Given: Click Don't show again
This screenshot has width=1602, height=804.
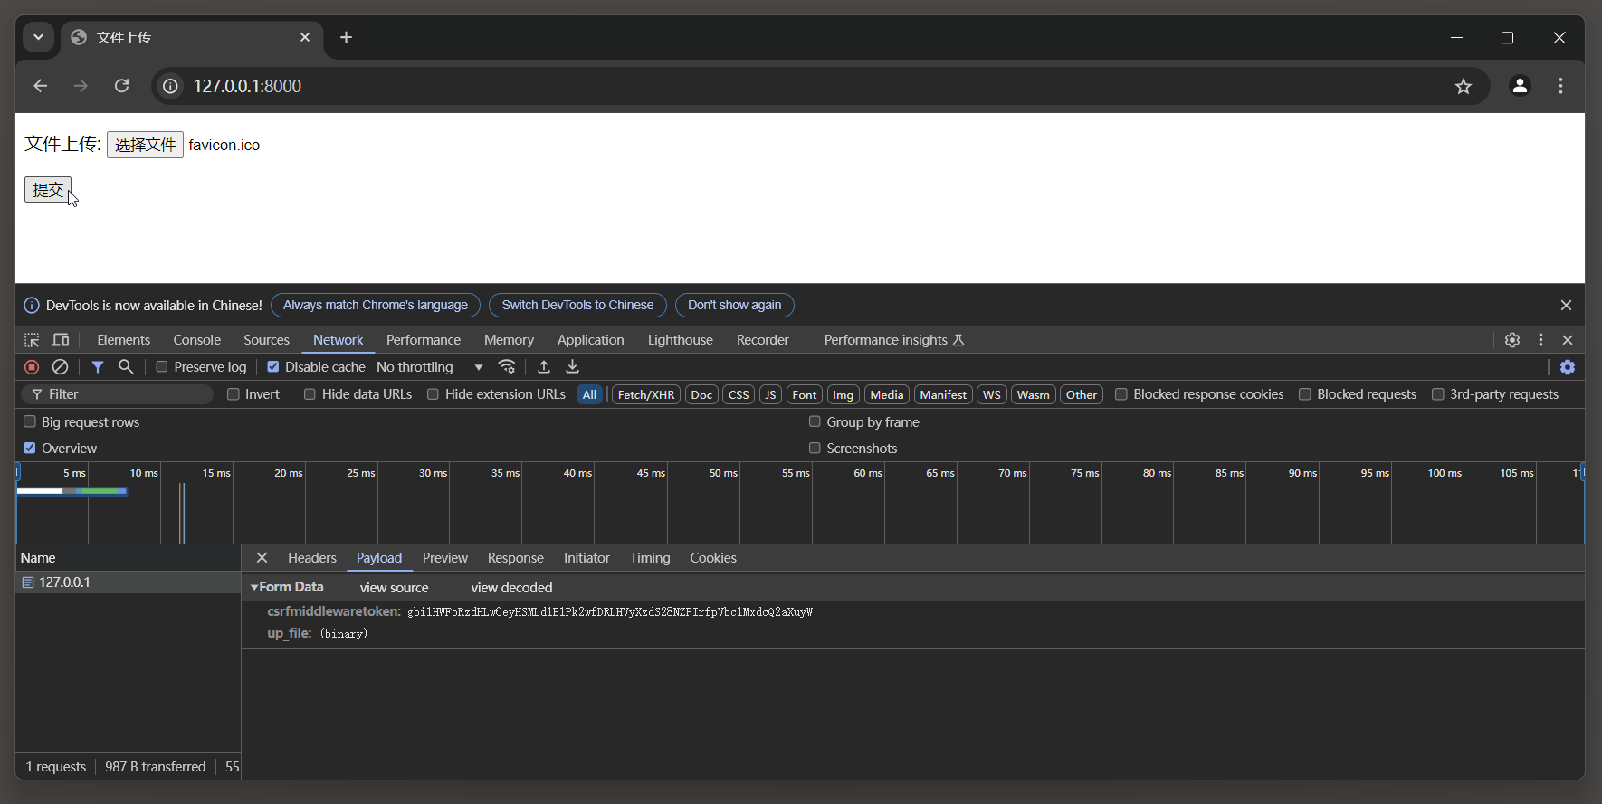Looking at the screenshot, I should 734,305.
